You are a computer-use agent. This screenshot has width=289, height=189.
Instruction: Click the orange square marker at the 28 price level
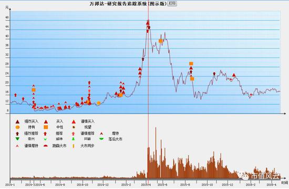191,64
